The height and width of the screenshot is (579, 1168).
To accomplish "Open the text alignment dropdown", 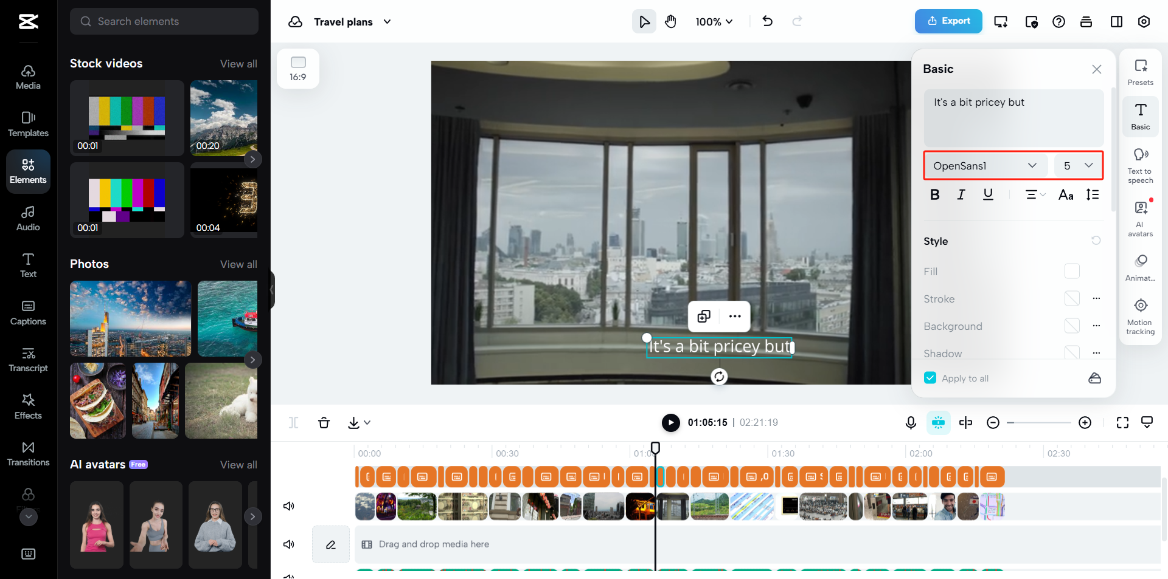I will click(1035, 195).
